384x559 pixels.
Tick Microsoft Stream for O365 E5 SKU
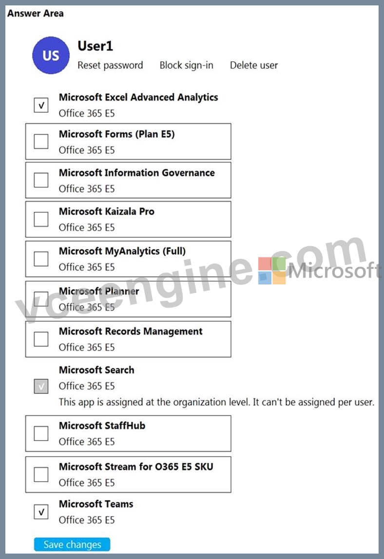(x=41, y=475)
